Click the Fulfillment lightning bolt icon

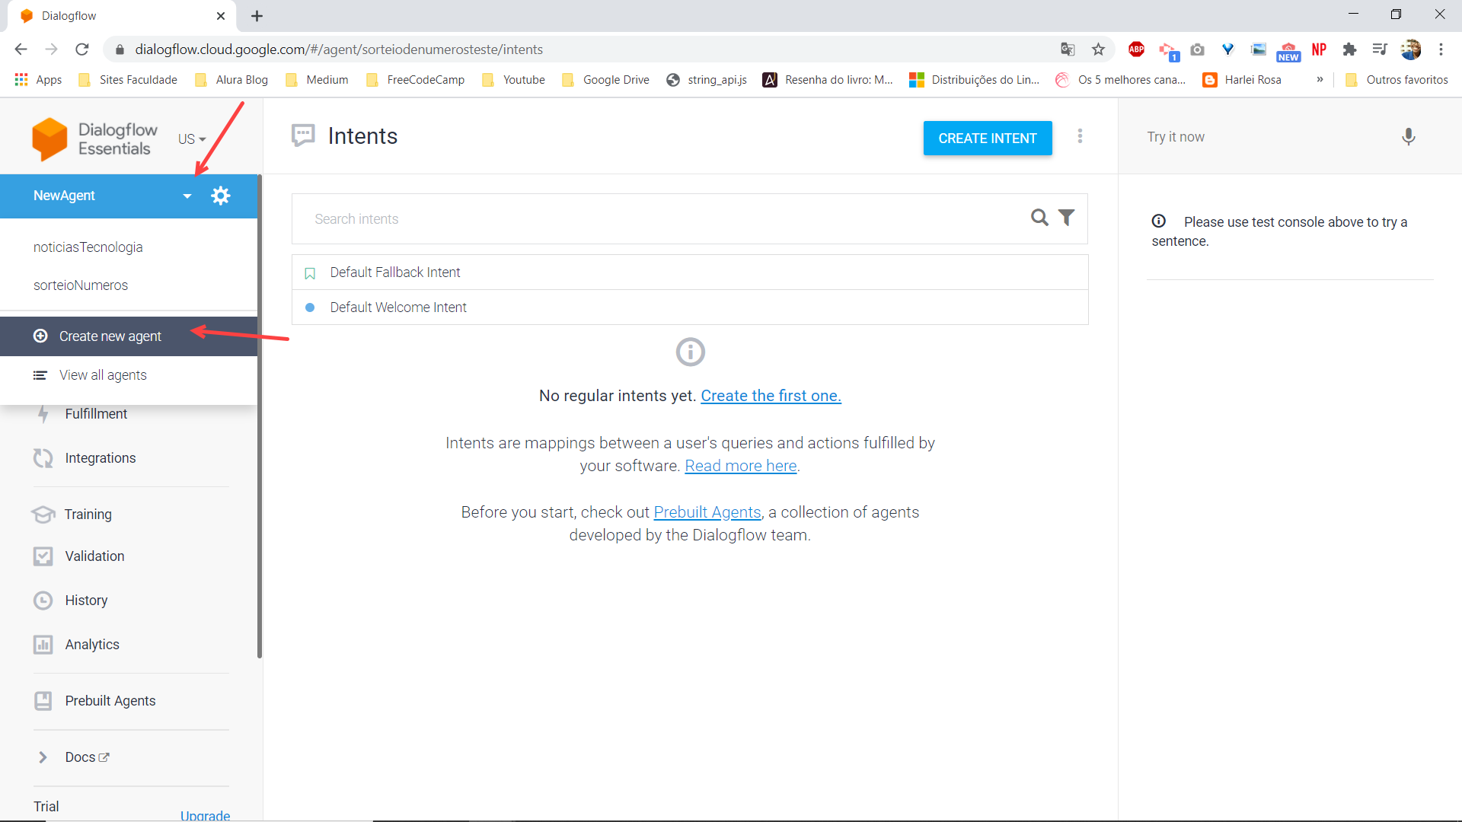(x=43, y=414)
